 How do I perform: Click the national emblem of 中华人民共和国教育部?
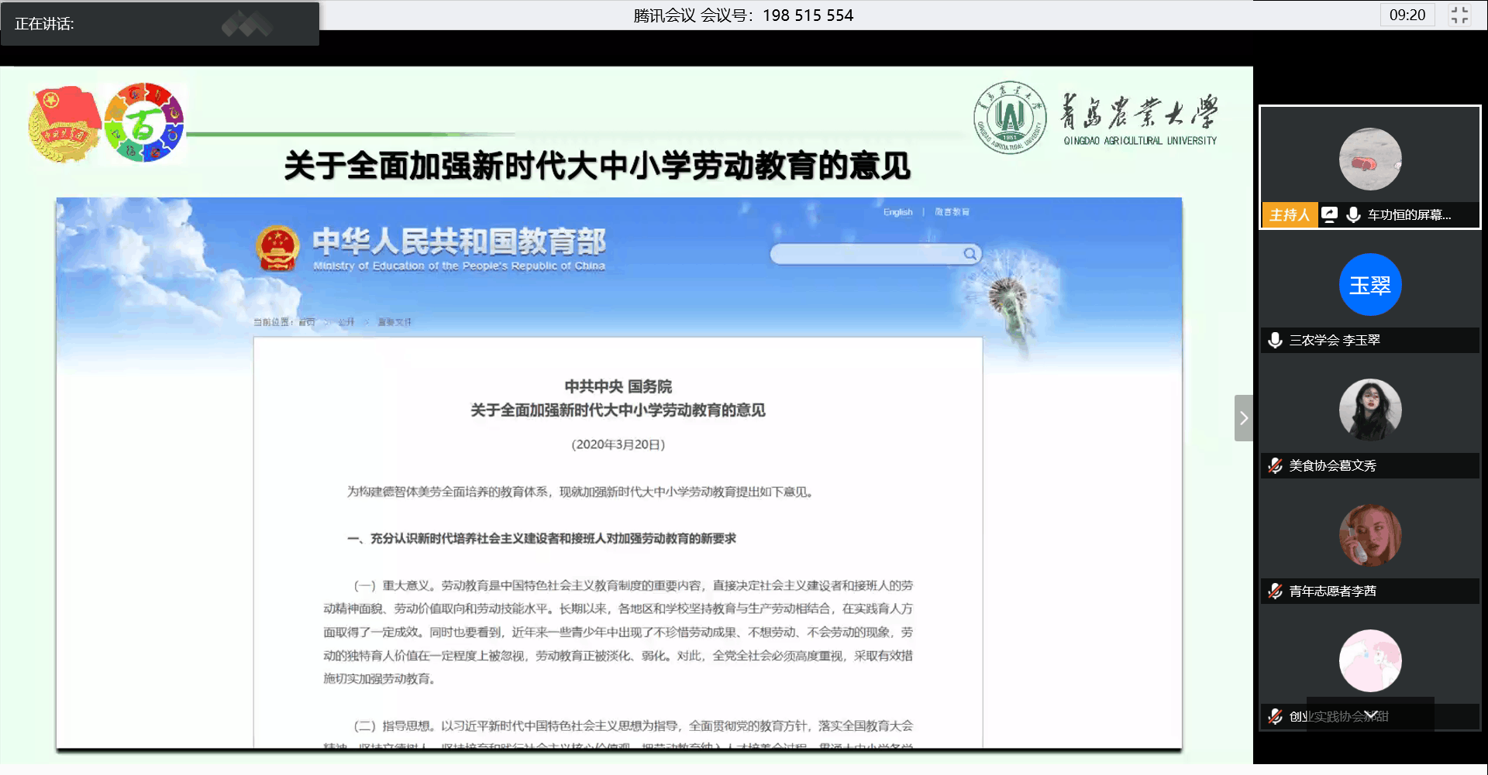[x=277, y=248]
